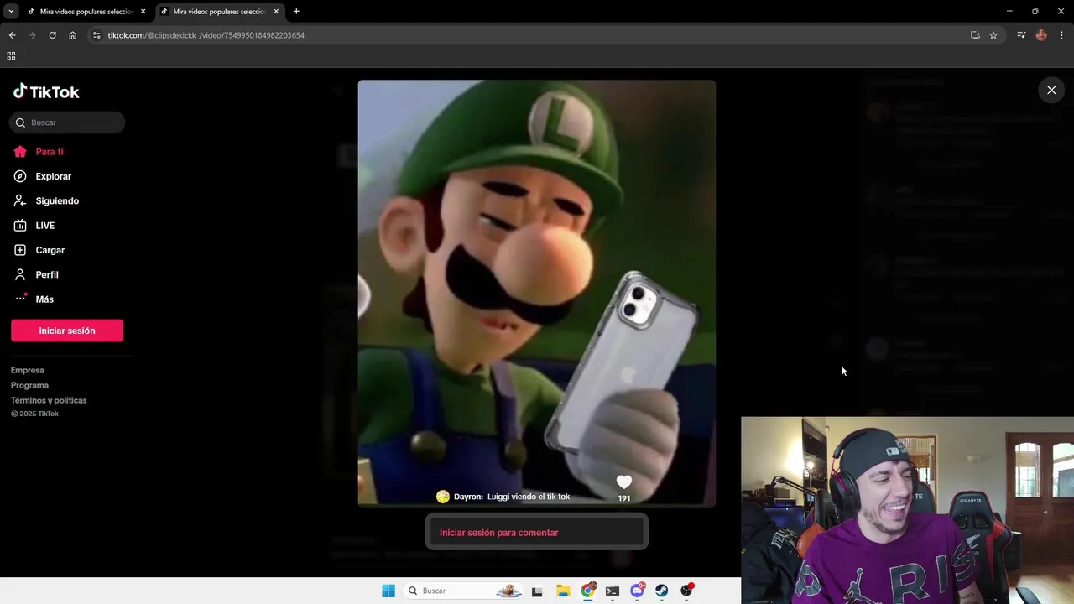
Task: Click the tiktok.com address bar URL
Action: point(206,35)
